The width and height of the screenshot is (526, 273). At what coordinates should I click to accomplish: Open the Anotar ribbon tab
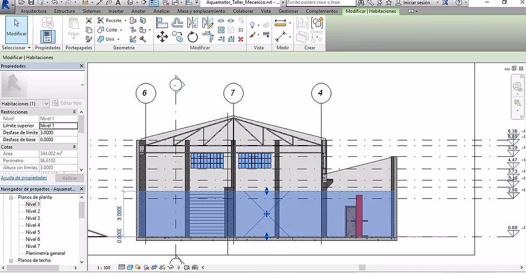click(x=138, y=11)
